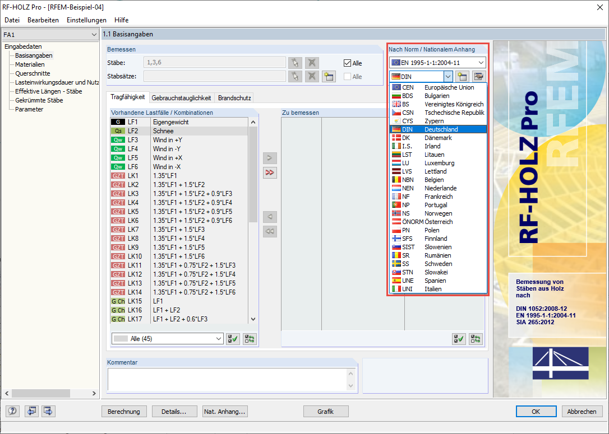Select Effektive Längen - Stäbe tree item
This screenshot has height=434, width=609.
pos(49,91)
